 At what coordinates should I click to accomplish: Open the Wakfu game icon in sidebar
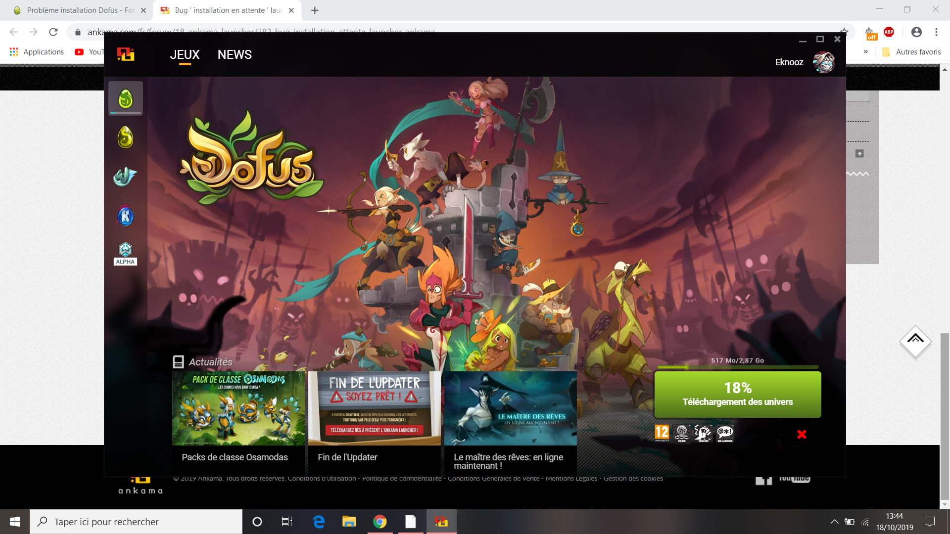(x=125, y=177)
